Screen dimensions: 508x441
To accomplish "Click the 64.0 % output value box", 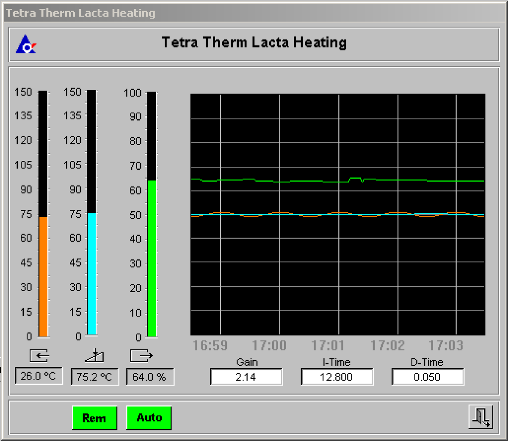I will tap(149, 377).
